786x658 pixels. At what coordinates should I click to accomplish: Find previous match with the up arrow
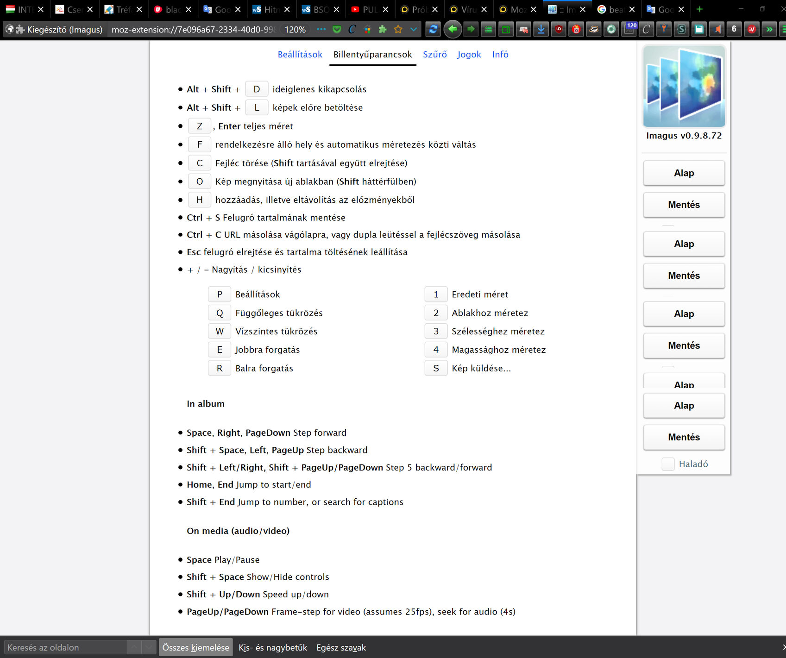click(134, 647)
